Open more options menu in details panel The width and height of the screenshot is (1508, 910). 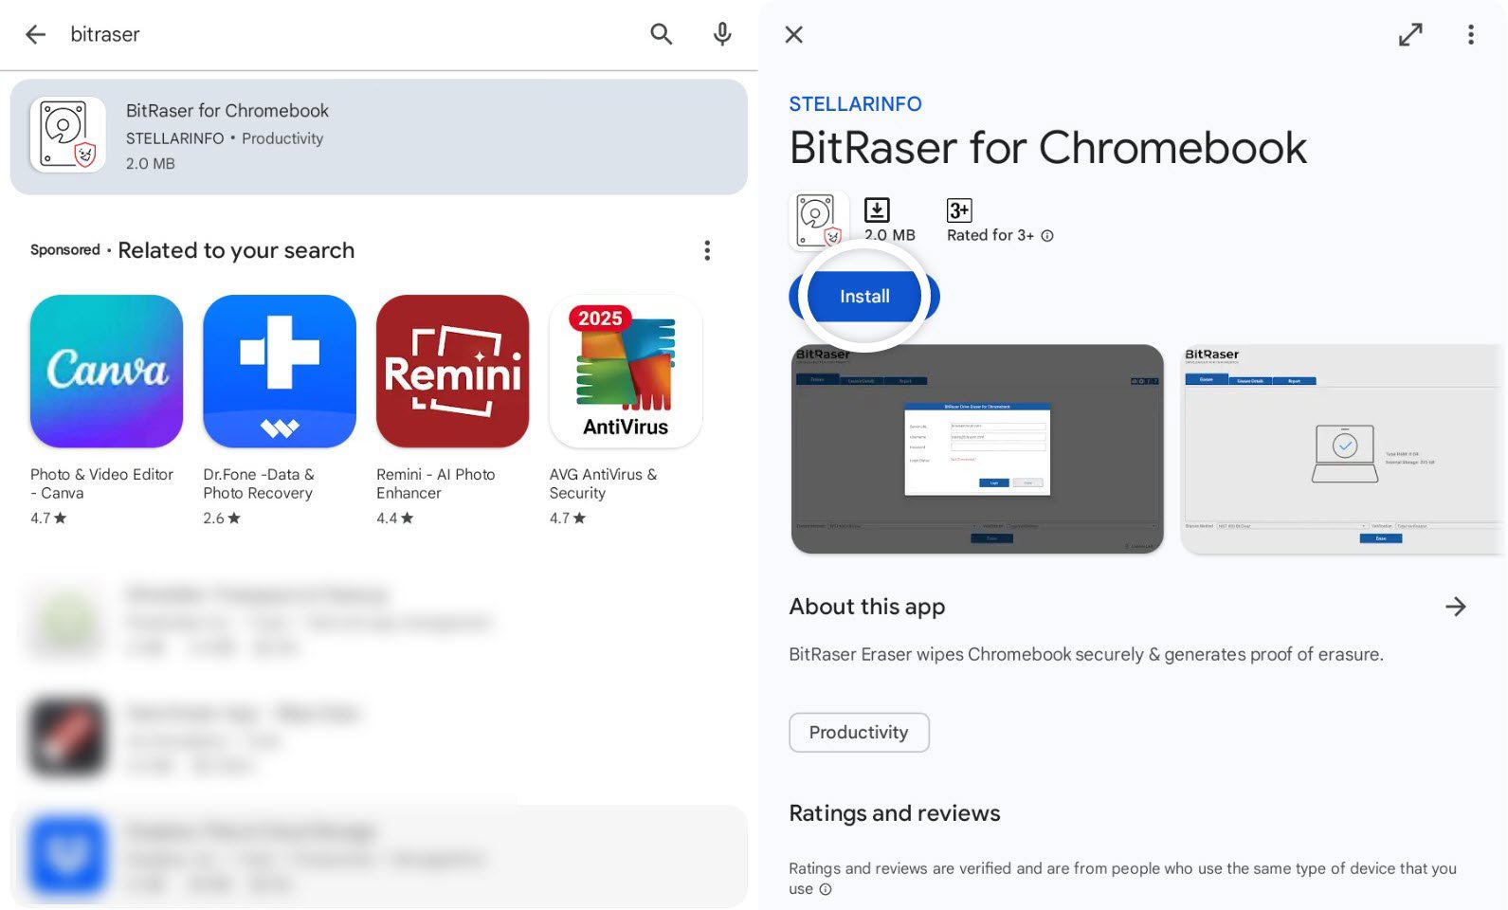pyautogui.click(x=1471, y=35)
